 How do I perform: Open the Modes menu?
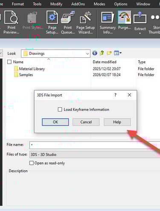(x=99, y=4)
